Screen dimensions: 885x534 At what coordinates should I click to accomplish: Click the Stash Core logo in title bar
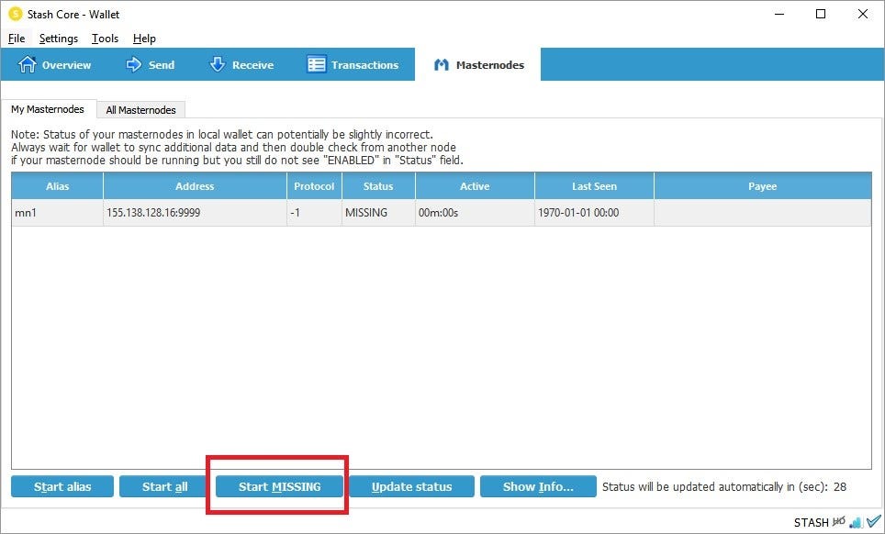(x=16, y=14)
